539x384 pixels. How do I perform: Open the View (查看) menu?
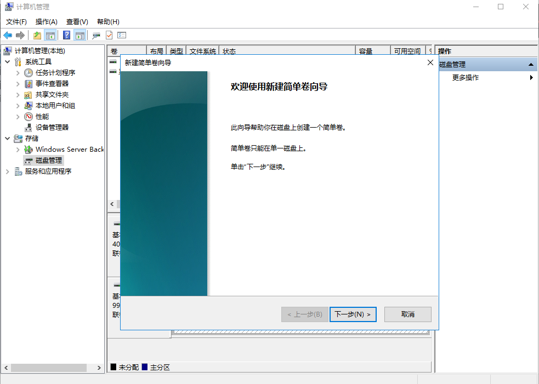[x=77, y=22]
